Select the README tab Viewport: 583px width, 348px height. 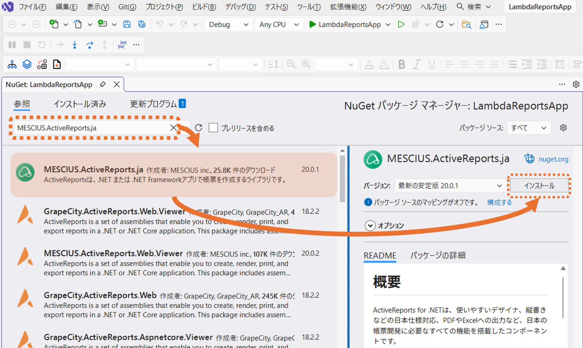point(380,255)
